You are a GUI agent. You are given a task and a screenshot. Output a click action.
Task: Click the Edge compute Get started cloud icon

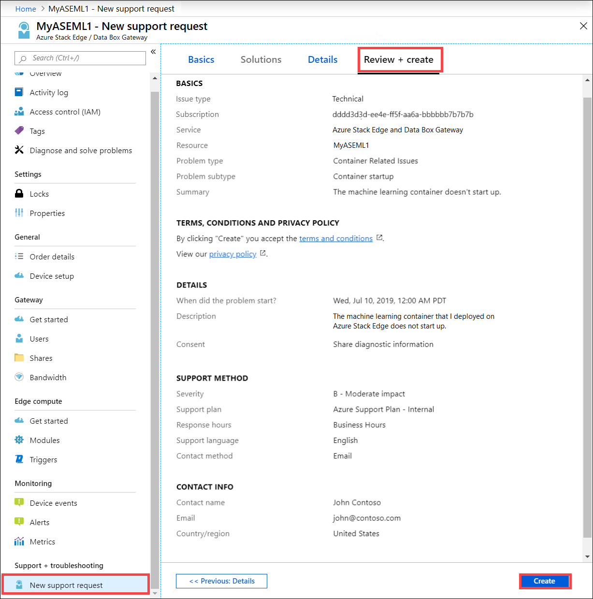[19, 420]
